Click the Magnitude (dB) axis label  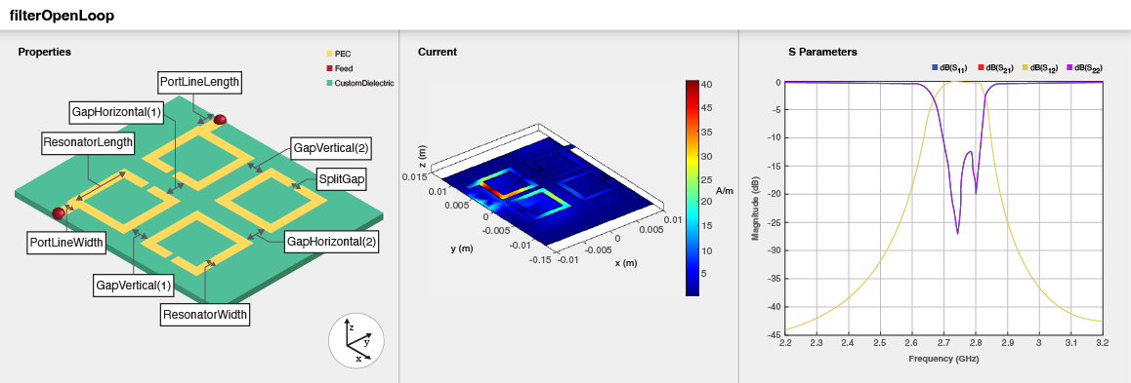[x=756, y=209]
